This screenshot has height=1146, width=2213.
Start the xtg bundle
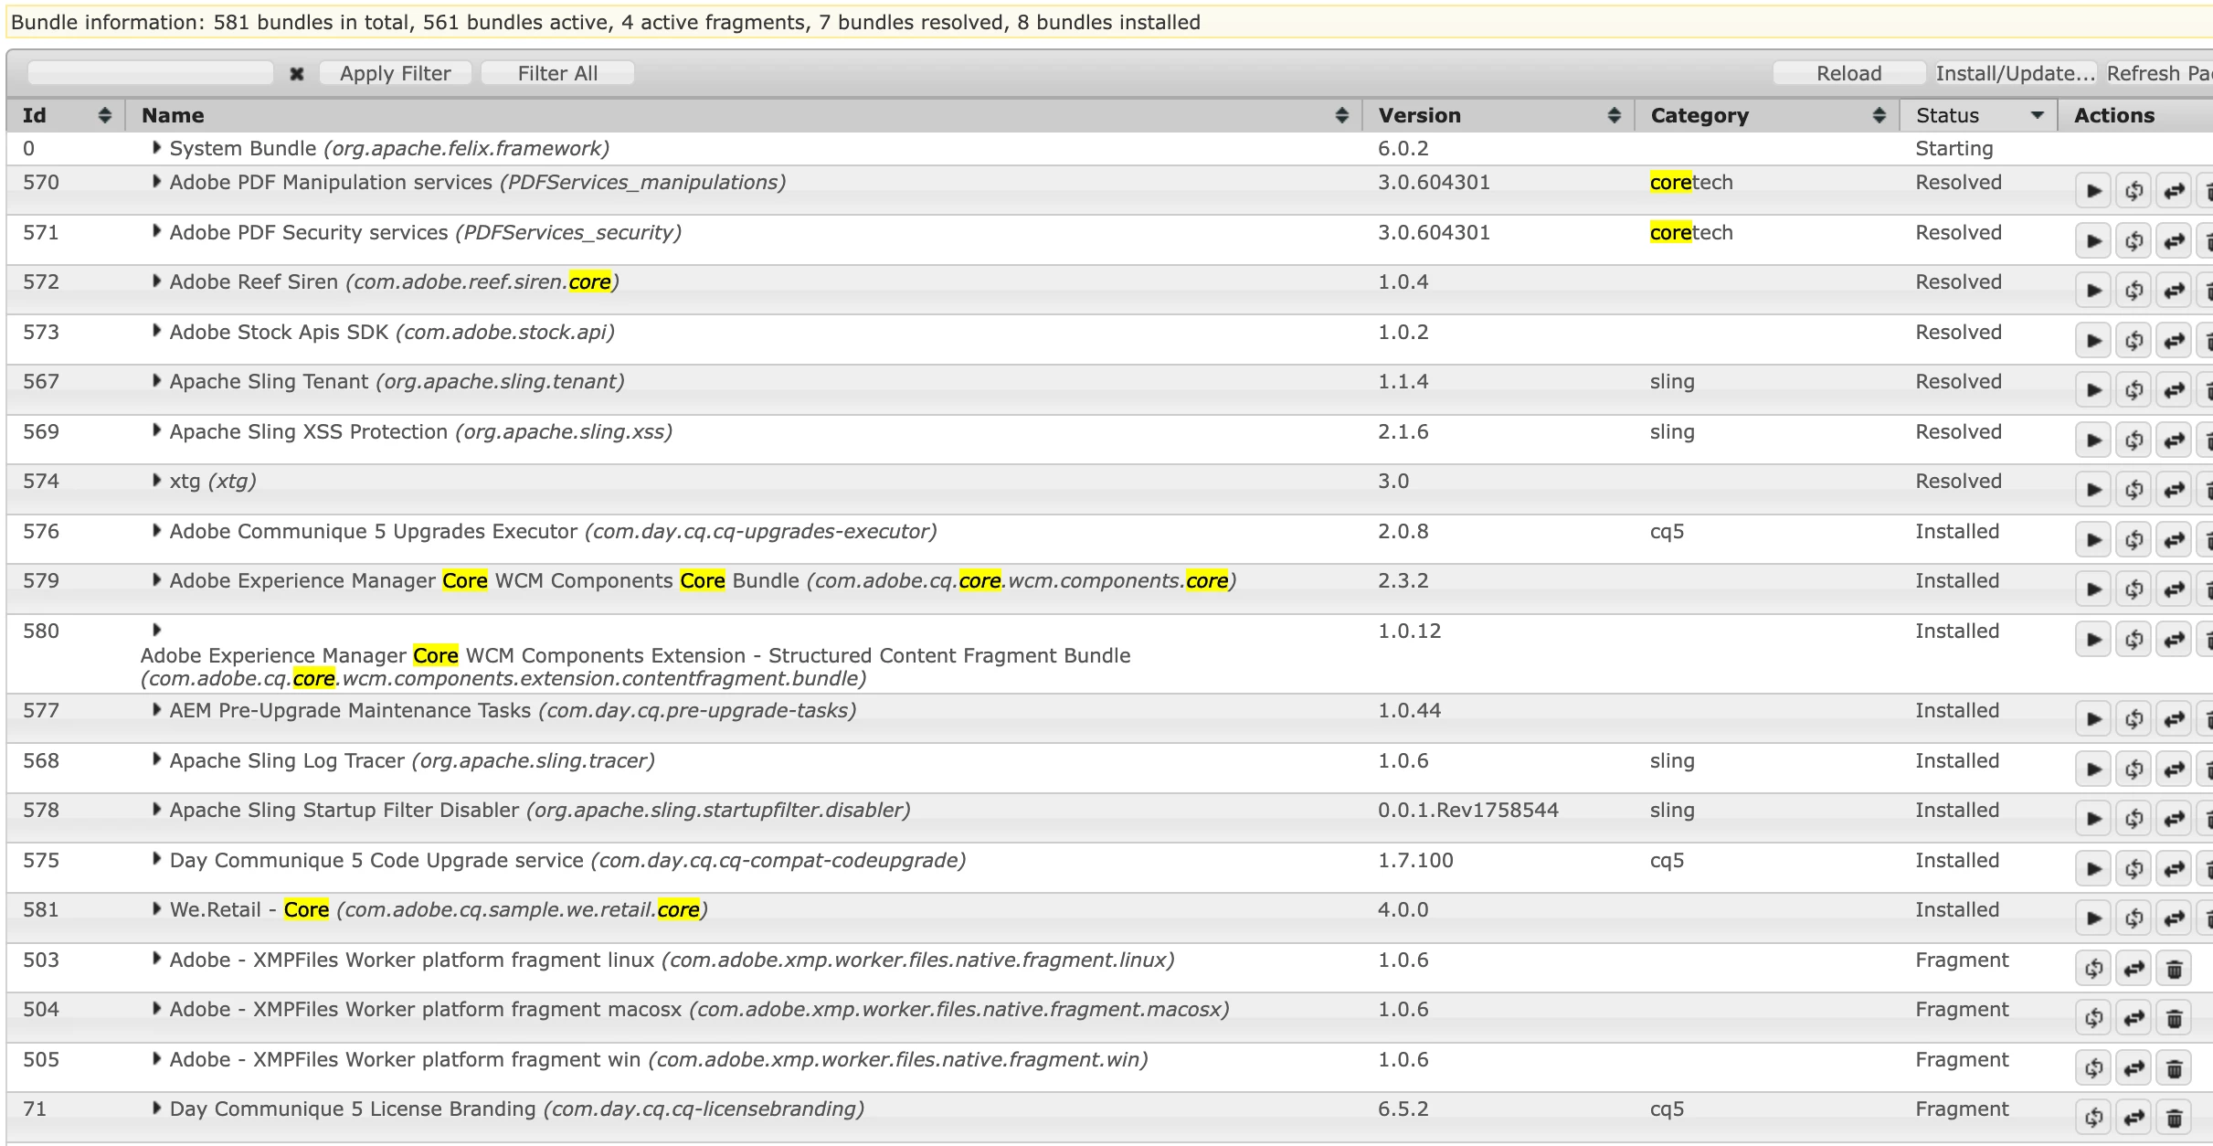2093,490
